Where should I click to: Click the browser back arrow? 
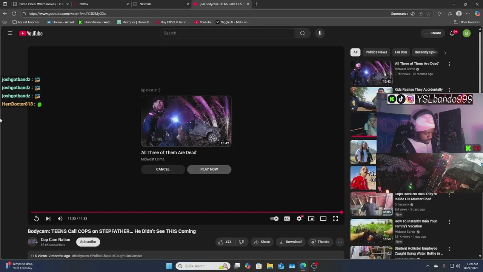tap(5, 14)
